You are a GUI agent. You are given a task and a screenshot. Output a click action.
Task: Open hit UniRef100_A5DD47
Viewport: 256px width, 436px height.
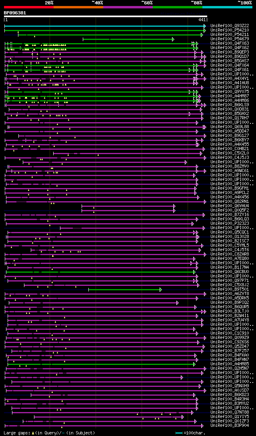(x=230, y=131)
